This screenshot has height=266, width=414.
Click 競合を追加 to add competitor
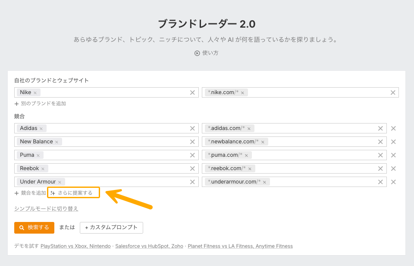pyautogui.click(x=30, y=193)
